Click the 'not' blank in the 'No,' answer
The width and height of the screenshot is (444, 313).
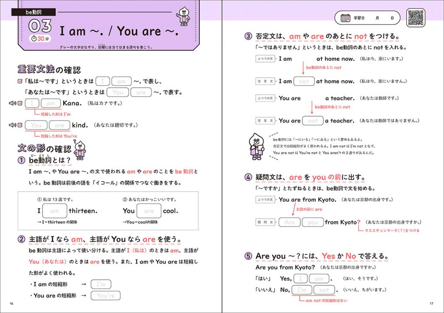pos(324,290)
